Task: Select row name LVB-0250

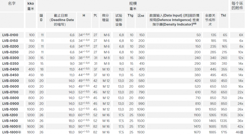Action: 10,52
